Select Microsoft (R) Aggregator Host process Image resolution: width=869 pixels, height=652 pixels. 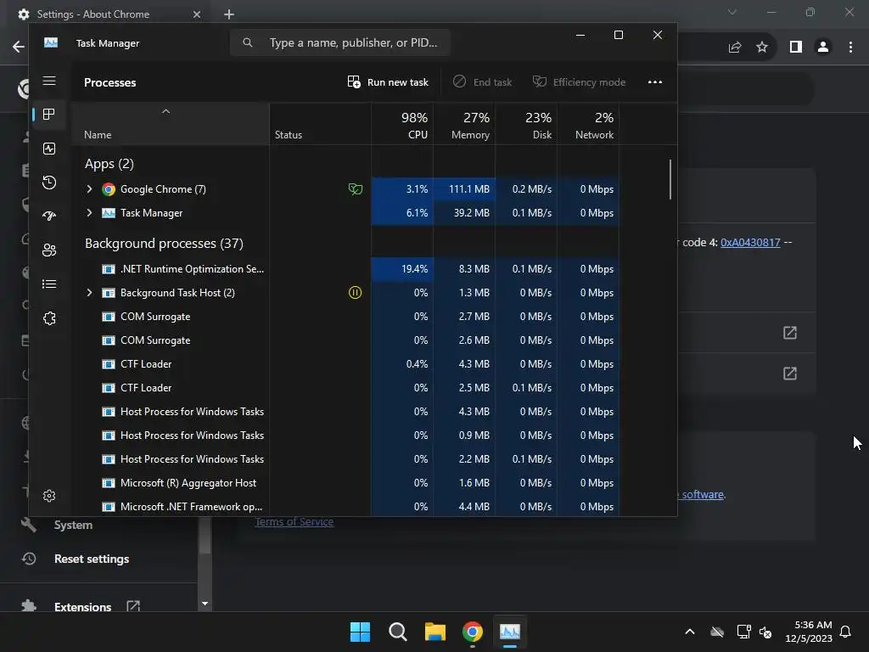tap(345, 483)
